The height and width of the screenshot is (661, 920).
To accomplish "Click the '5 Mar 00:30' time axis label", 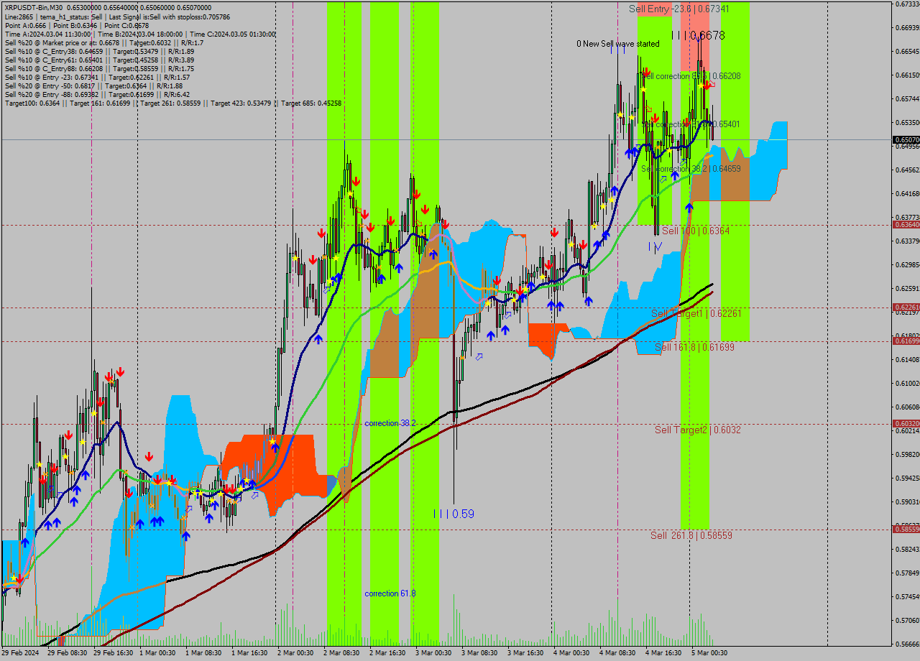I will coord(711,653).
